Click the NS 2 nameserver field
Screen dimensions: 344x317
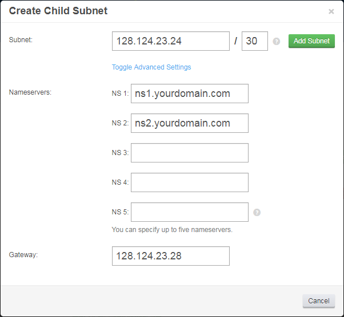(190, 123)
